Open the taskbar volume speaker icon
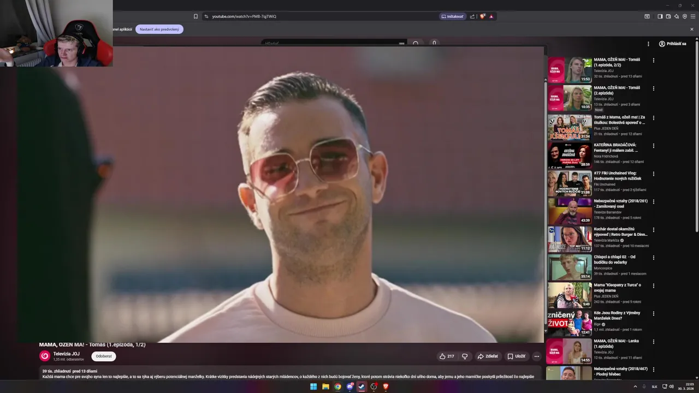The image size is (699, 393). pos(671,386)
